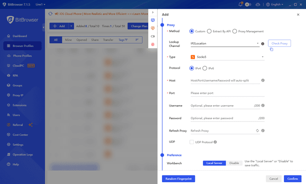Select the Mine filter tab
The height and width of the screenshot is (184, 306).
click(68, 40)
